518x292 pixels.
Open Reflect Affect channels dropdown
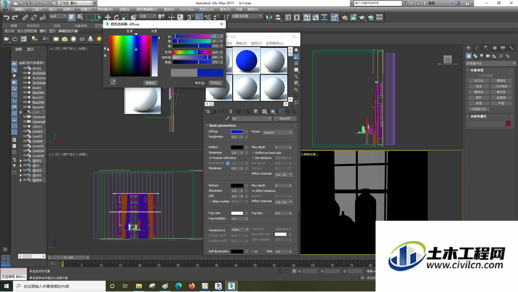tap(284, 175)
